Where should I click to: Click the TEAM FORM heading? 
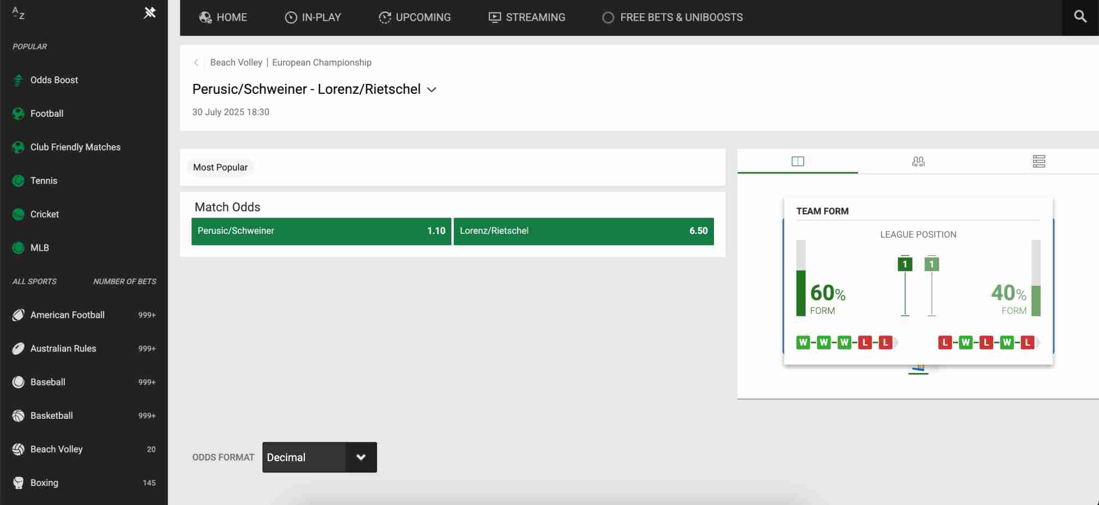tap(822, 211)
